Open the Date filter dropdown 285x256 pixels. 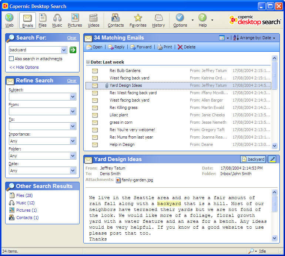73,171
